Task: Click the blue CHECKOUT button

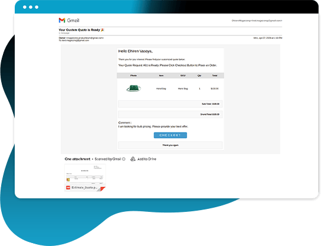Action: click(x=170, y=135)
